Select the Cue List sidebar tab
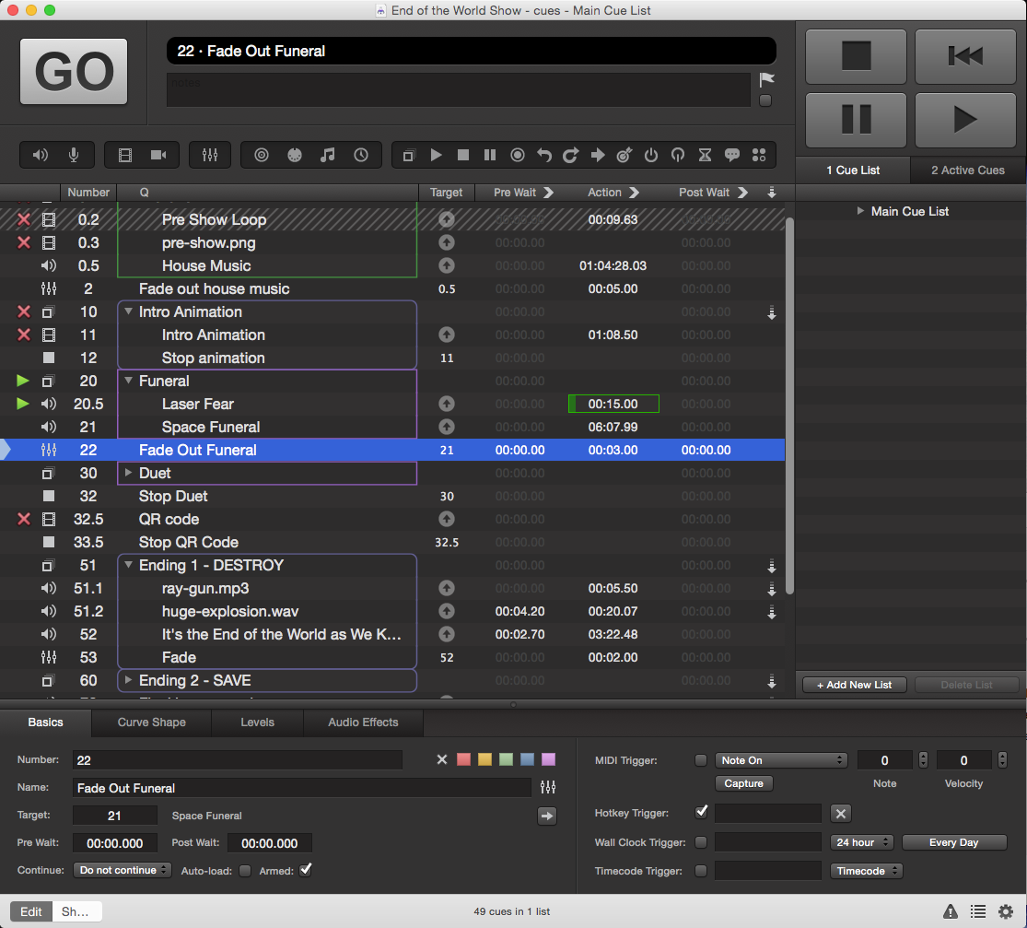The width and height of the screenshot is (1027, 928). click(853, 170)
